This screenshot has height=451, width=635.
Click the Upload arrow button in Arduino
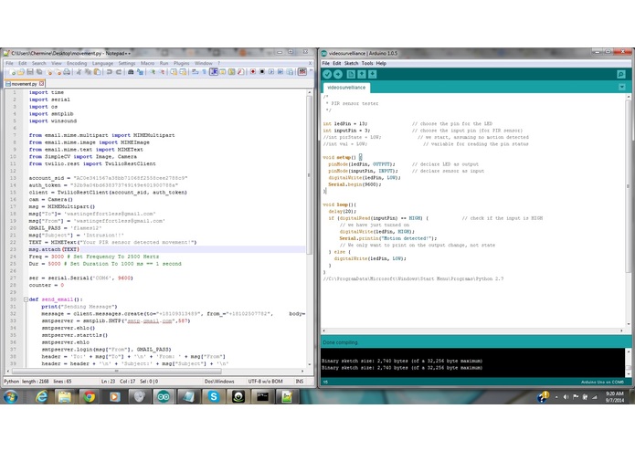(338, 75)
